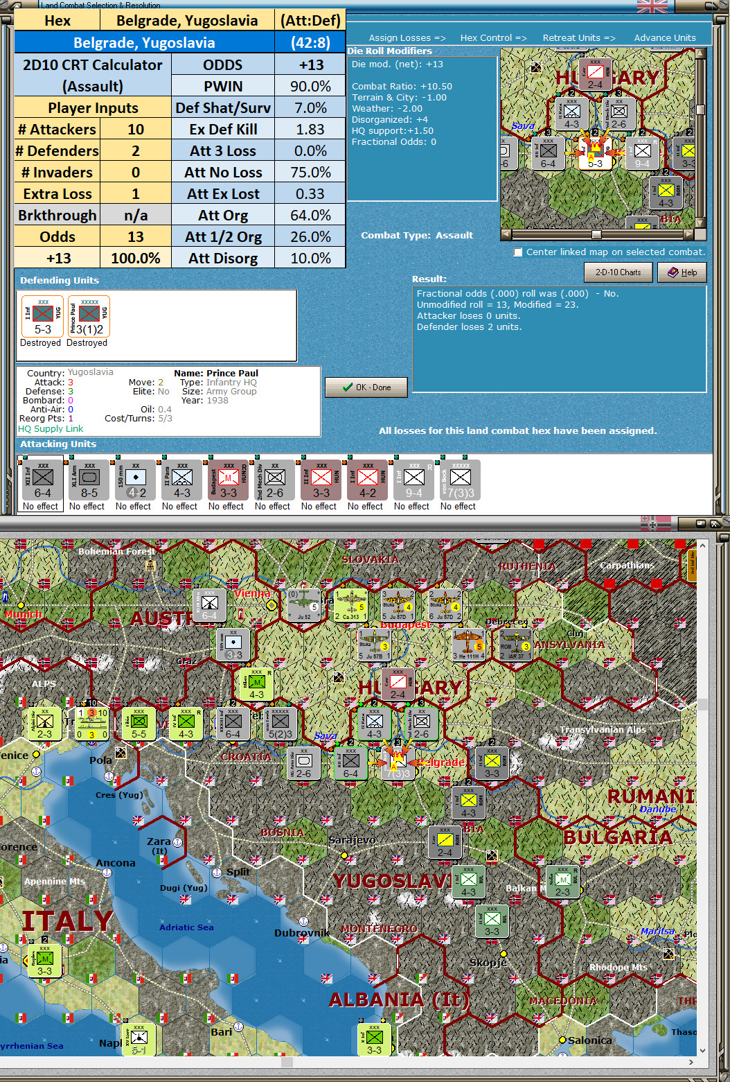Click the mini map horizontal scrollbar thumb

(x=596, y=234)
